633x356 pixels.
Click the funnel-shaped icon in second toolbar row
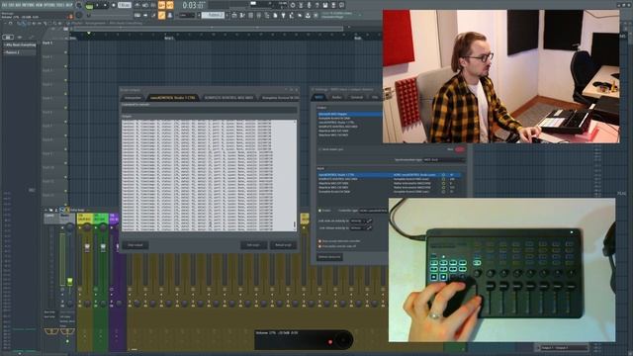click(283, 16)
